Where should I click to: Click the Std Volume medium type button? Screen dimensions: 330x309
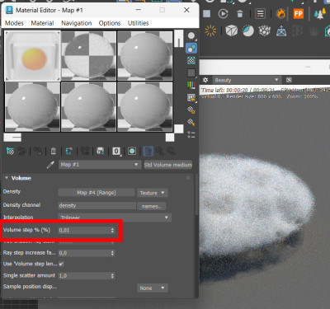point(168,165)
